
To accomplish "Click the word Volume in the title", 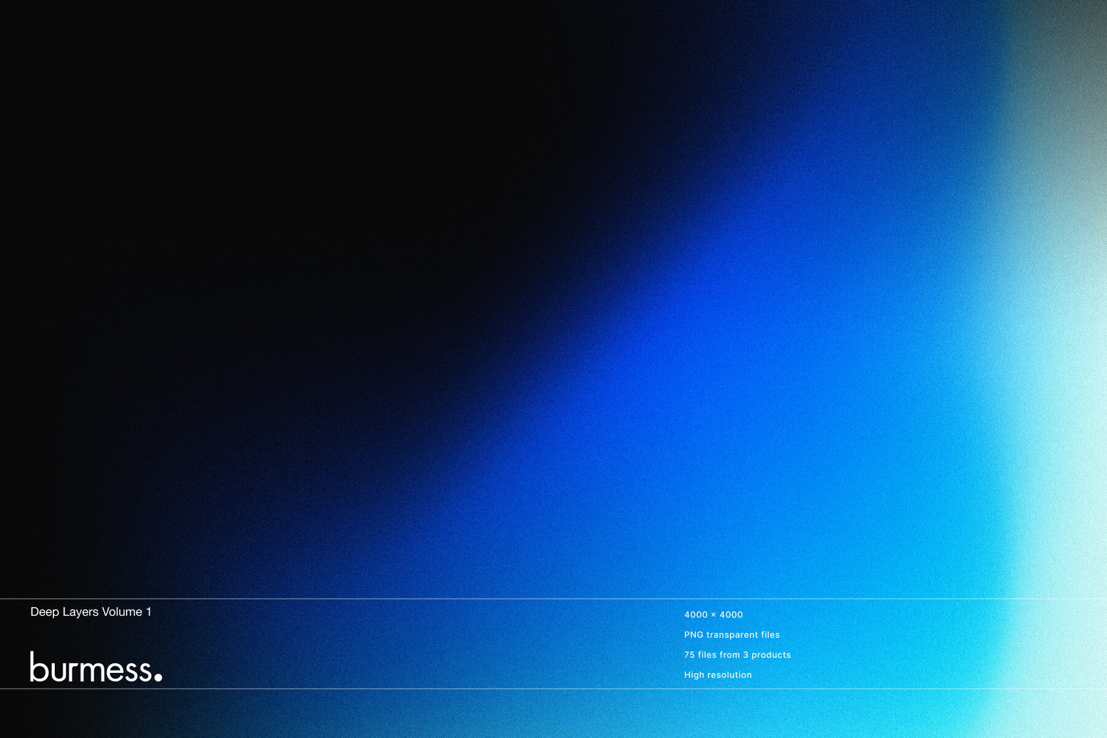I will pos(122,612).
